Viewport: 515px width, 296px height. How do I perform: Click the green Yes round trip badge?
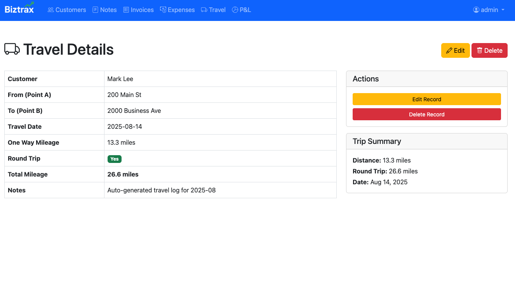pyautogui.click(x=114, y=159)
